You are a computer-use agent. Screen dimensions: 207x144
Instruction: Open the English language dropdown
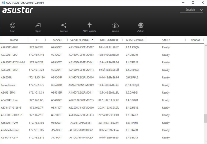tap(191, 10)
